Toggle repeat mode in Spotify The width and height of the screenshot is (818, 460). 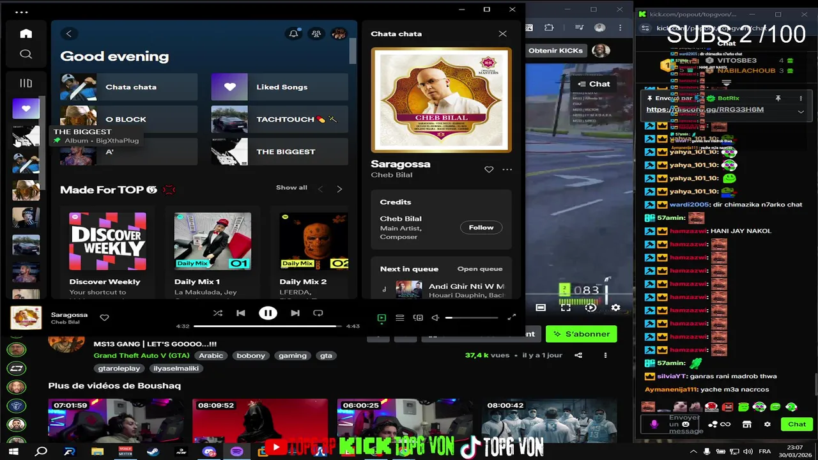318,313
